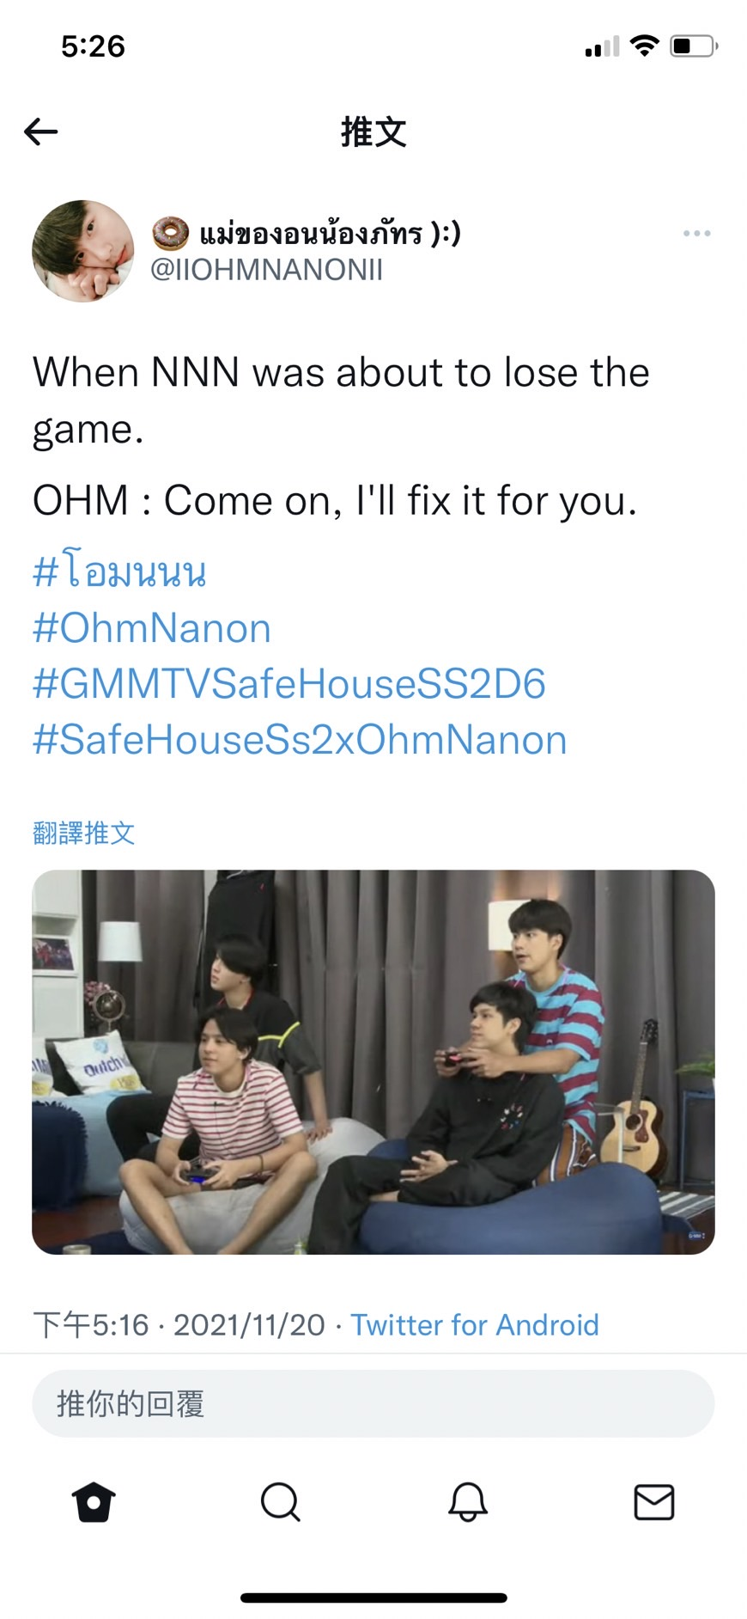Open the #GMMTVSafeHouseSS2D6 hashtag
Image resolution: width=747 pixels, height=1619 pixels.
click(x=289, y=684)
